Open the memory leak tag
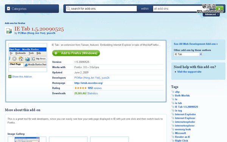 183,129
